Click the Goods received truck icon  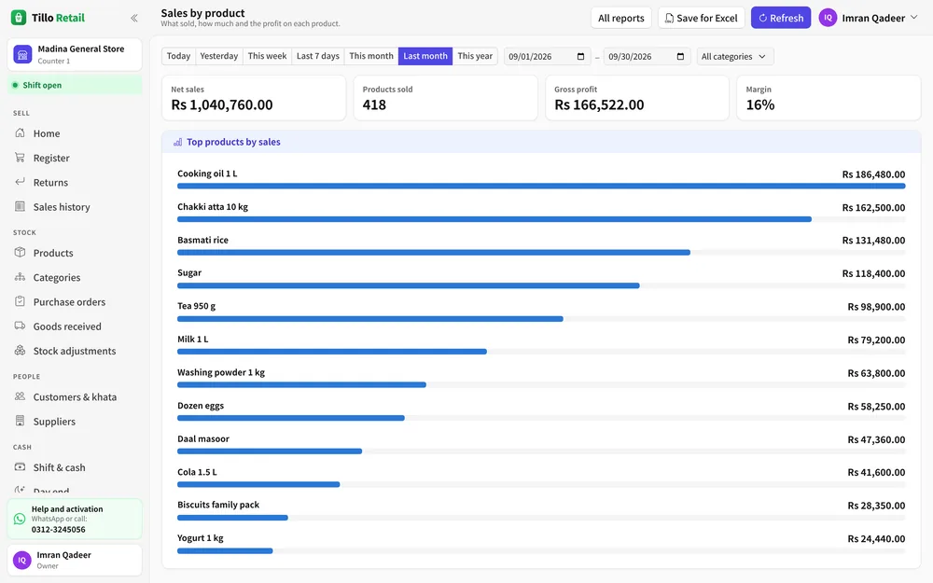[20, 326]
